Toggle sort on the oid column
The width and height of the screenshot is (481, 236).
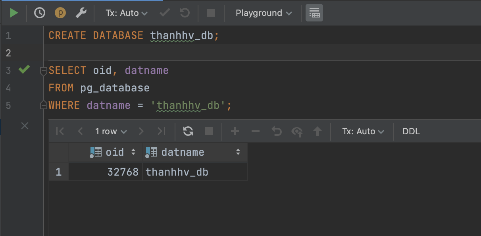pyautogui.click(x=133, y=152)
